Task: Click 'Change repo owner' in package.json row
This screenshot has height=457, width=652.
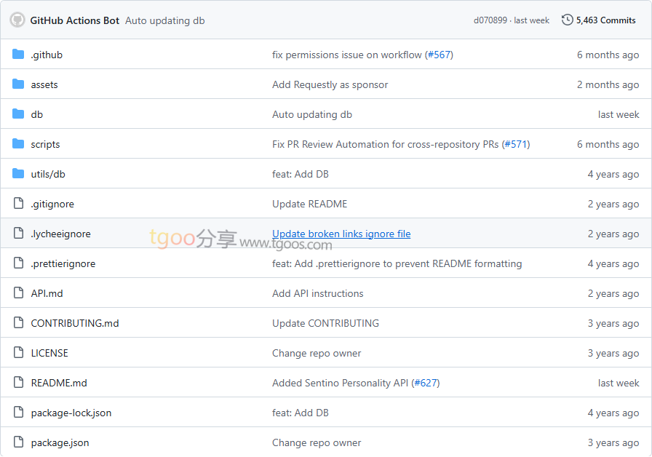Action: click(317, 443)
